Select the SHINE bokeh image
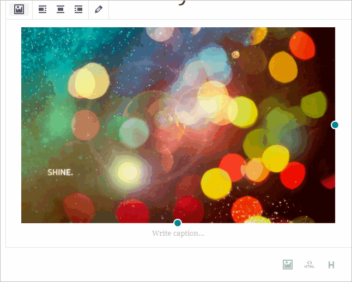The image size is (352, 282). 178,125
